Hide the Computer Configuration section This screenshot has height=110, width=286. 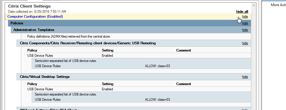245,16
